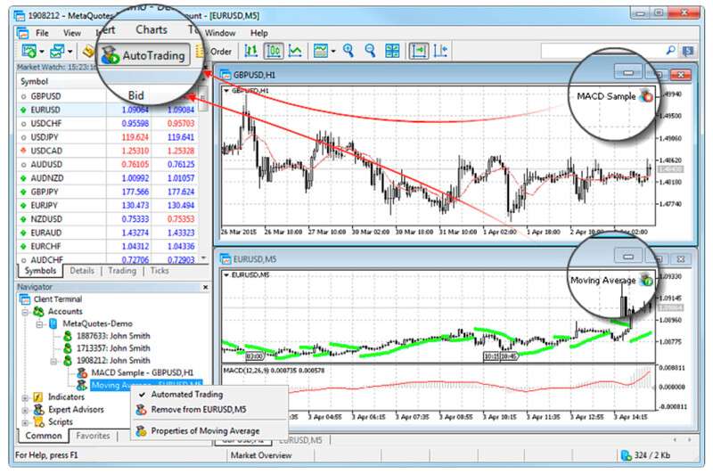The image size is (713, 474).
Task: Click the Indicators folder icon in Navigator
Action: (x=38, y=397)
